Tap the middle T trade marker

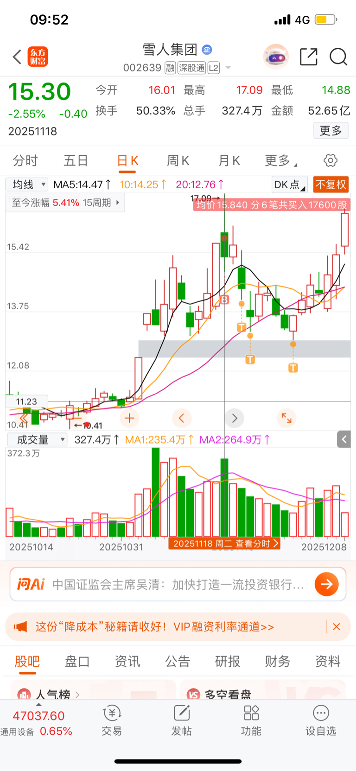(250, 359)
